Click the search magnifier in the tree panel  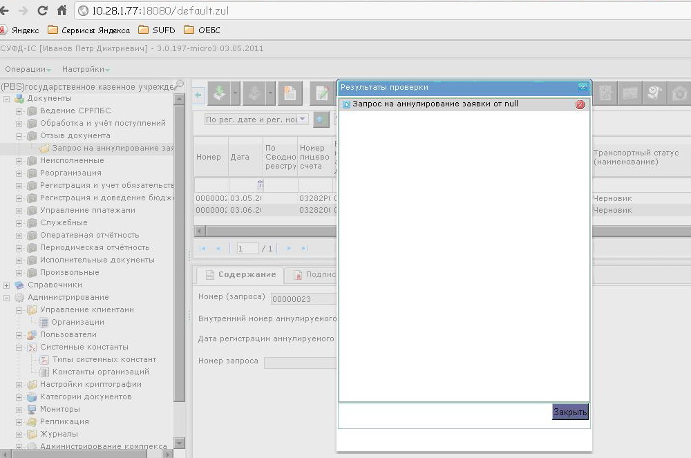point(179,84)
